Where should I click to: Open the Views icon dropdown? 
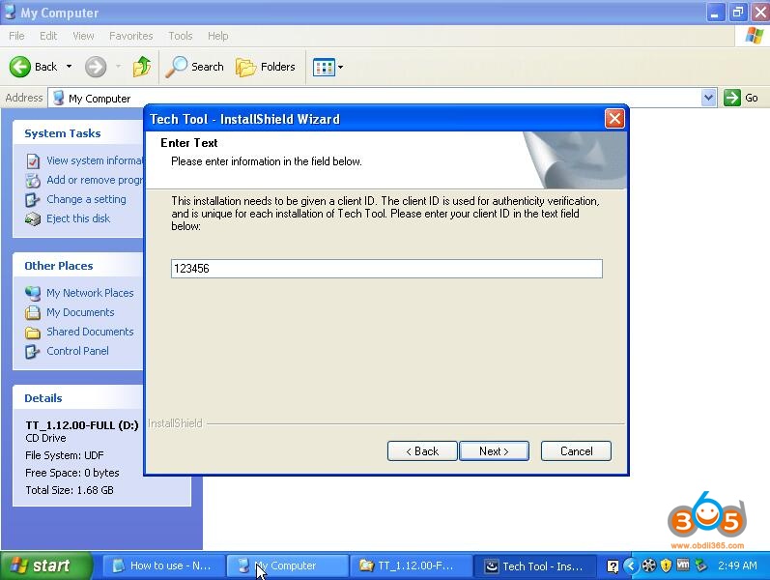pos(328,67)
